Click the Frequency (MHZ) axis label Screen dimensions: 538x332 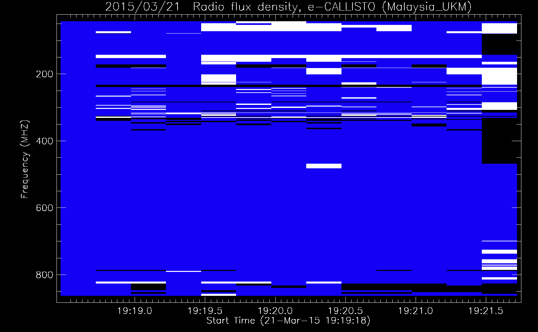click(x=25, y=159)
